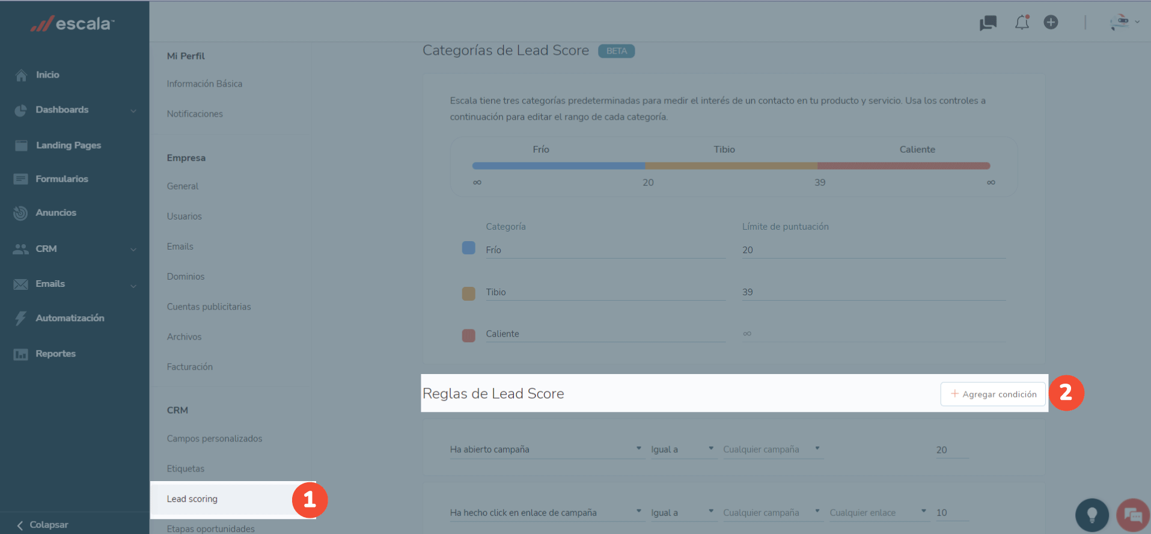Open the notifications bell icon
The height and width of the screenshot is (534, 1151).
click(1022, 23)
